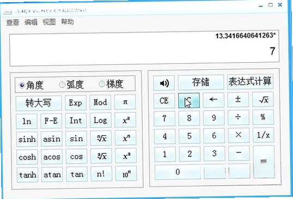The height and width of the screenshot is (199, 293).
Task: Clear the entry with CE
Action: pos(164,101)
